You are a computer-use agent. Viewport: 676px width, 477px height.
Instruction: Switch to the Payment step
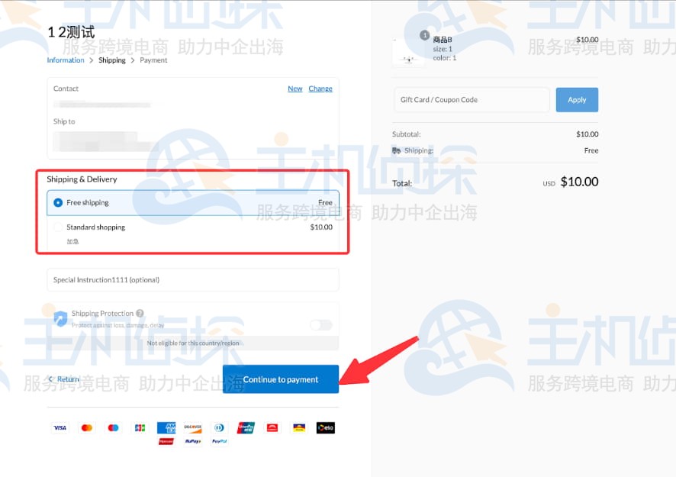[153, 60]
